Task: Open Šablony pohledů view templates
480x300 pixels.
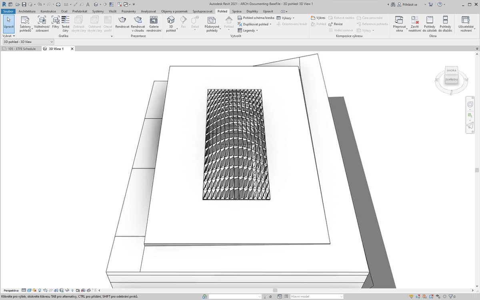Action: click(25, 24)
